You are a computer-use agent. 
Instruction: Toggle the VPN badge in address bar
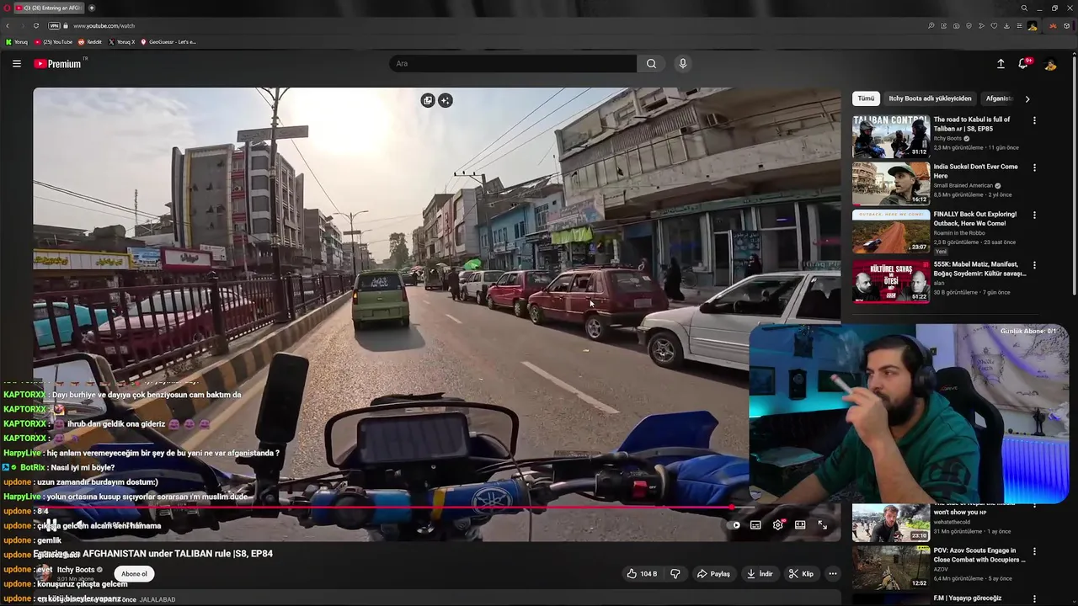54,25
